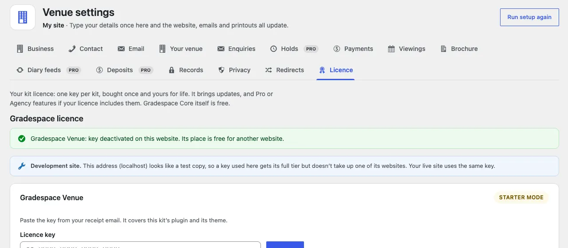Click the Licence award ribbon icon

(x=322, y=70)
